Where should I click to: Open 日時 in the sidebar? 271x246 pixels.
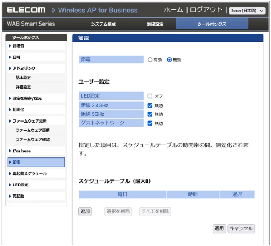pyautogui.click(x=36, y=57)
